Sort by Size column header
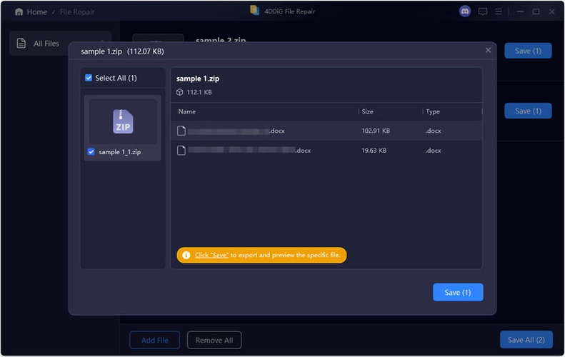Viewport: 565px width, 357px height. pyautogui.click(x=367, y=111)
